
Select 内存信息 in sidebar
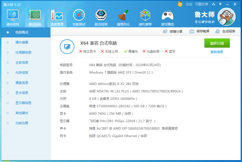pos(26,73)
